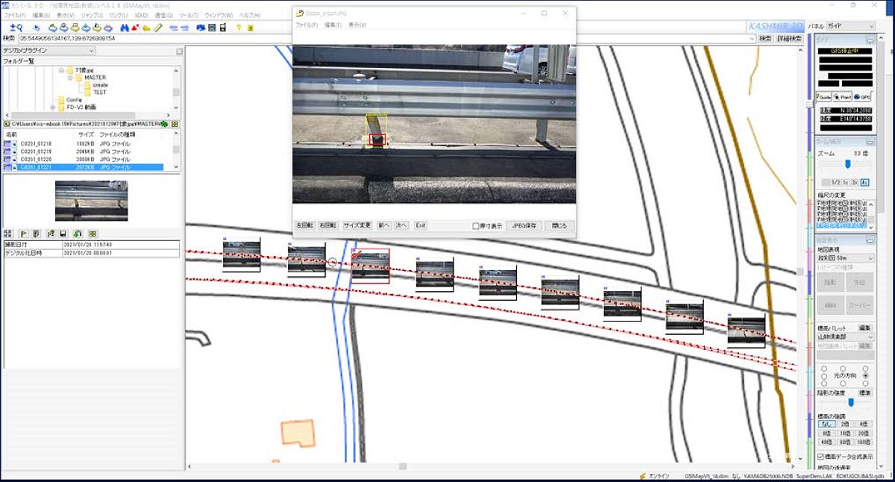895x482 pixels.
Task: Click the 次へ button in the photo viewer
Action: pyautogui.click(x=402, y=225)
